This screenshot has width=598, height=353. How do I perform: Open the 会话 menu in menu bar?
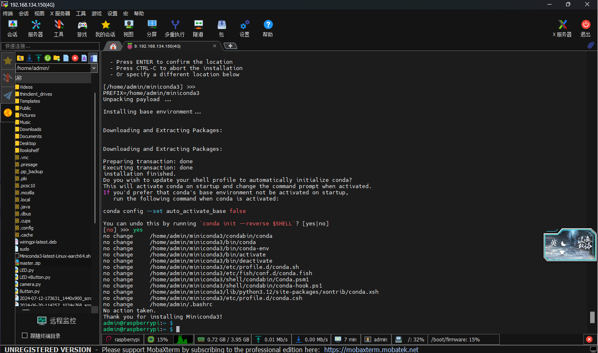click(x=24, y=14)
